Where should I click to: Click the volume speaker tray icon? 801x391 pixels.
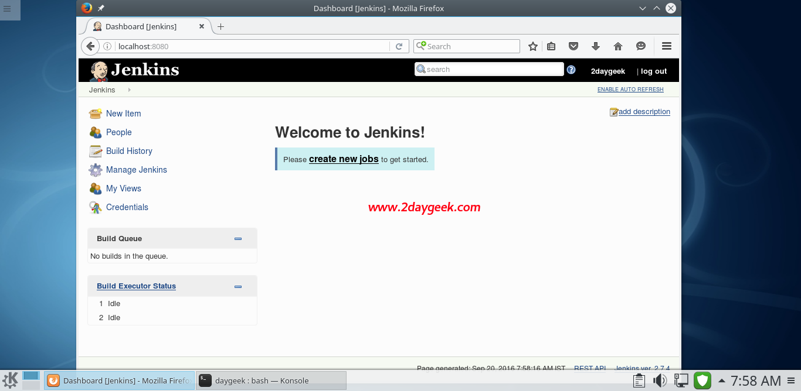[660, 380]
